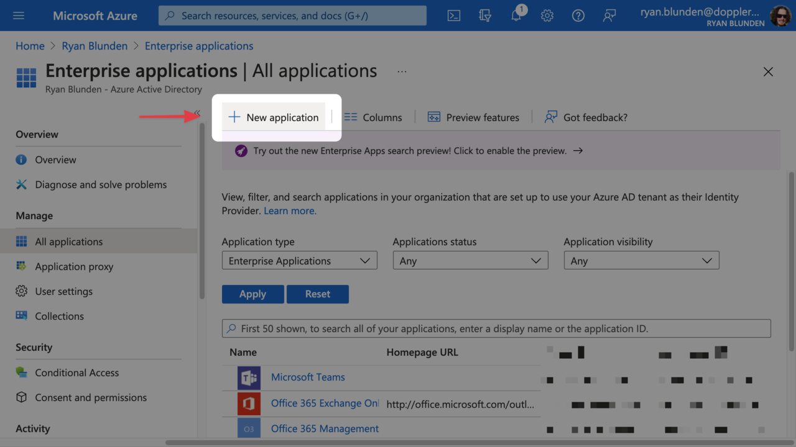Click the Learn more link

[290, 211]
